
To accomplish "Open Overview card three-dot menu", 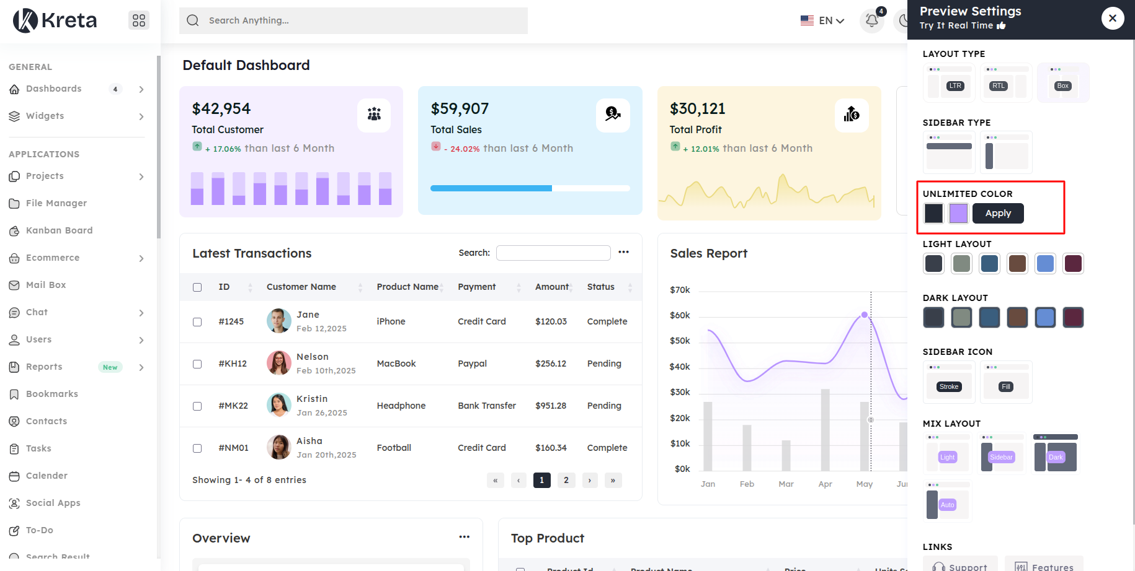I will pos(464,537).
